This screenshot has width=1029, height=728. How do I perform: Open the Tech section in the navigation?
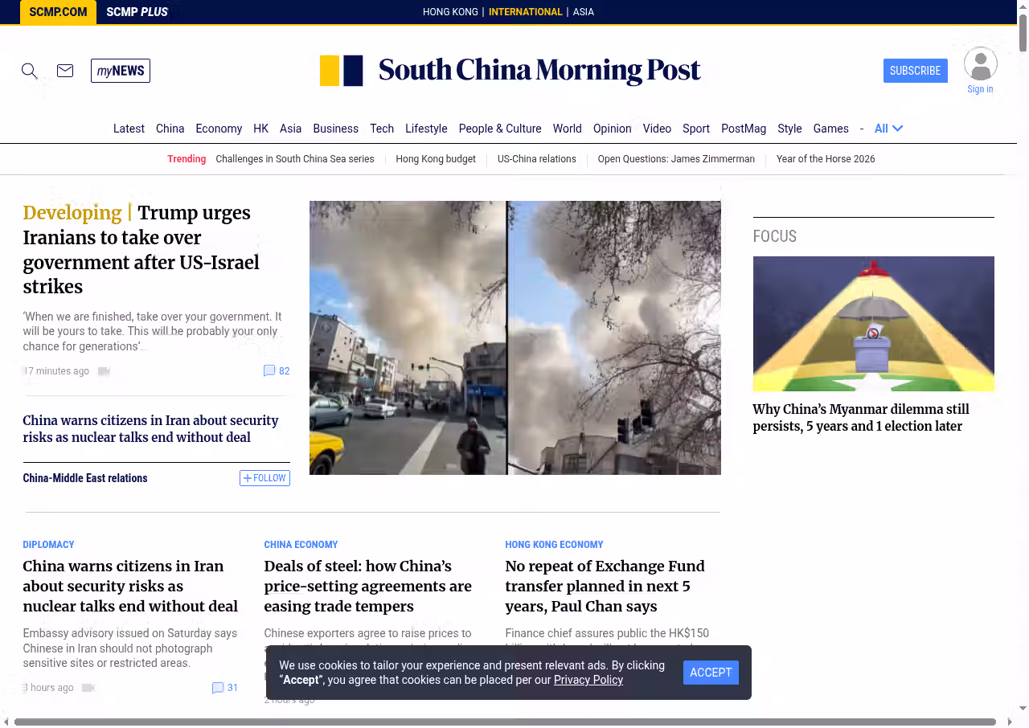[x=382, y=129]
